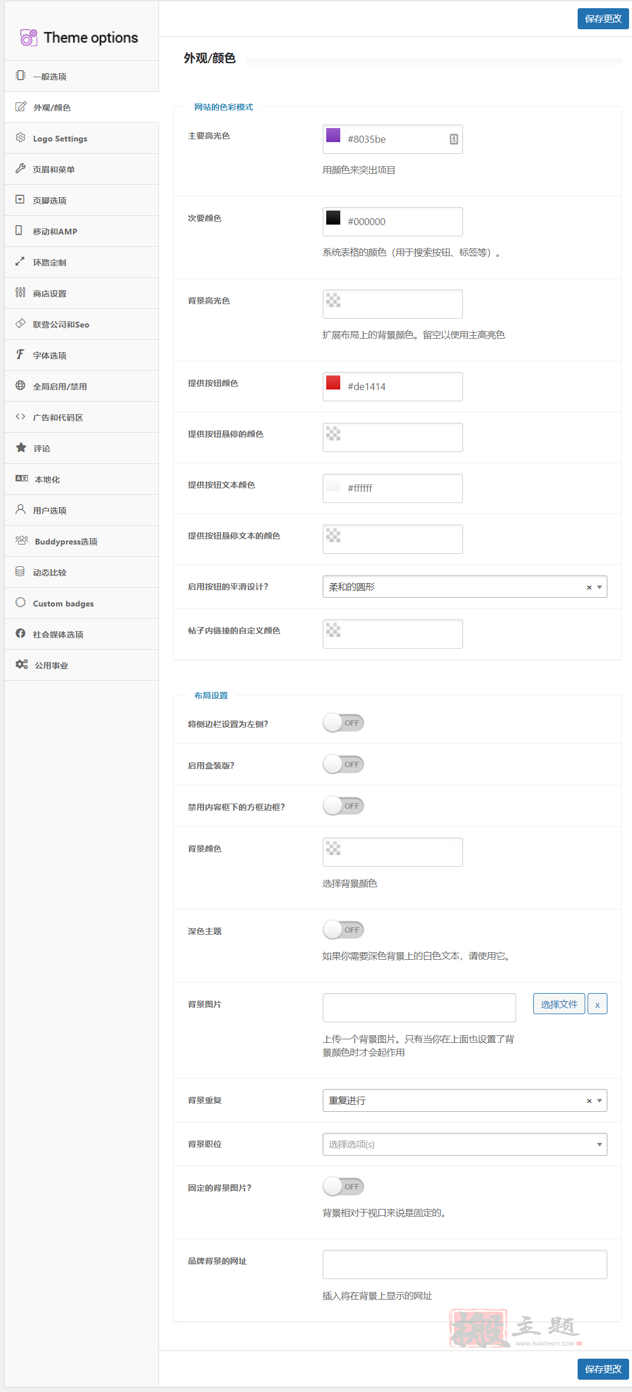Click the 品牌背景的网址 input field
Viewport: 632px width, 1392px height.
[x=465, y=1264]
